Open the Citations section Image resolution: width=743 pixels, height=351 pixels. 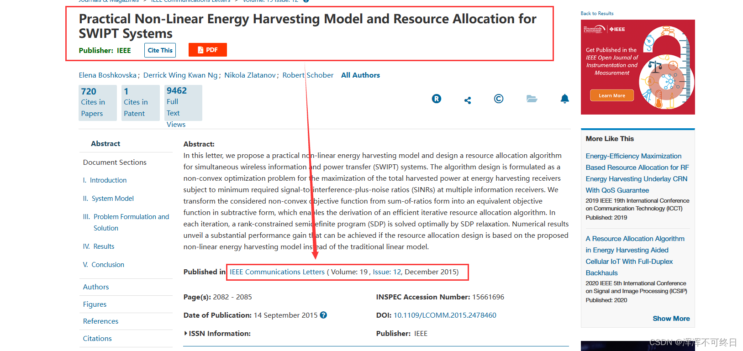coord(97,338)
